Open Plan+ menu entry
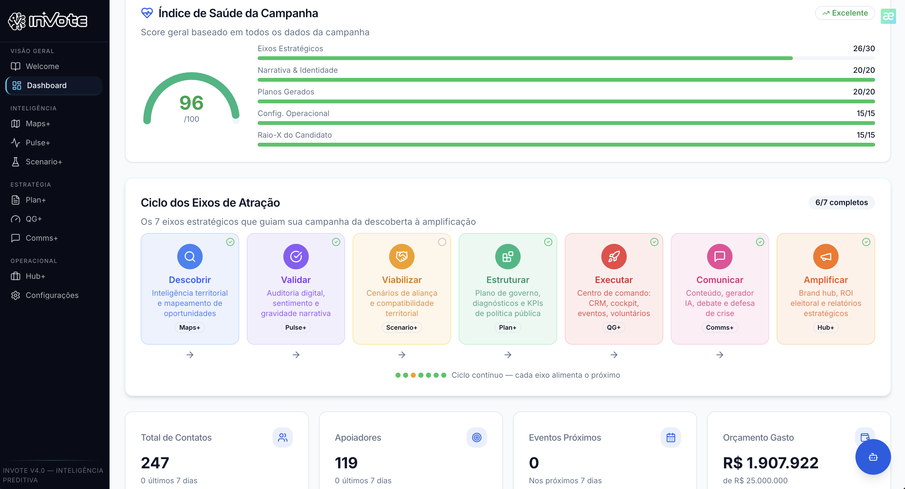The width and height of the screenshot is (905, 489). (53, 200)
